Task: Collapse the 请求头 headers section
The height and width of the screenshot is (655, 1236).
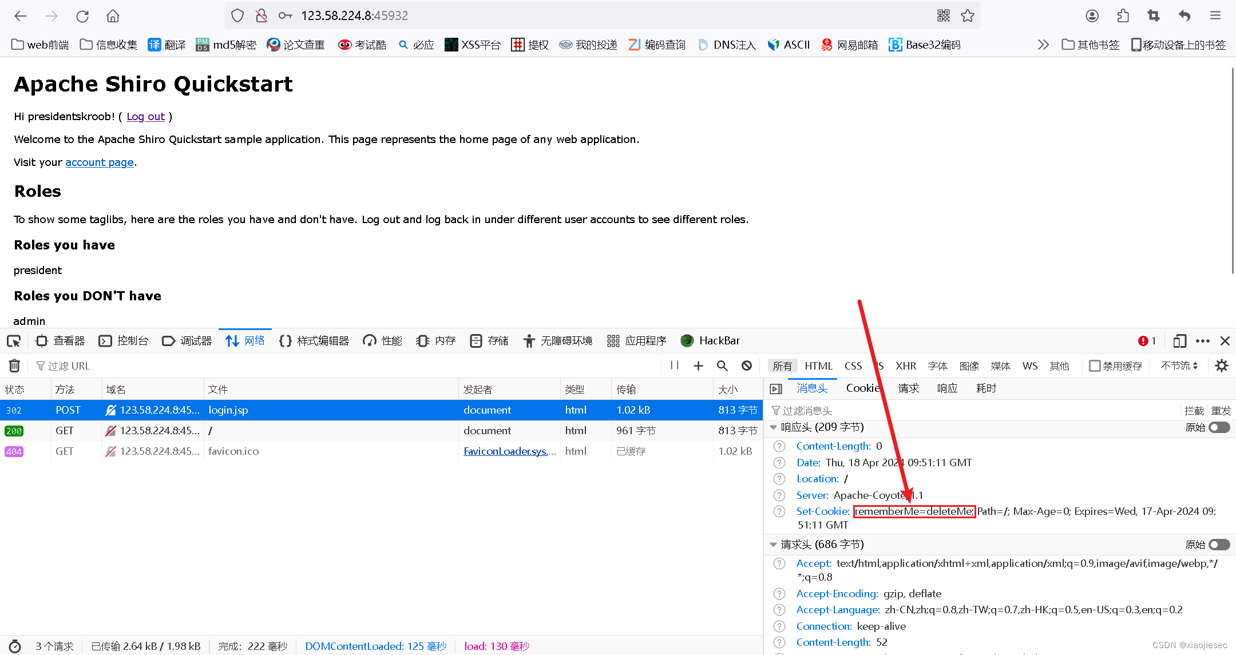Action: click(x=774, y=544)
